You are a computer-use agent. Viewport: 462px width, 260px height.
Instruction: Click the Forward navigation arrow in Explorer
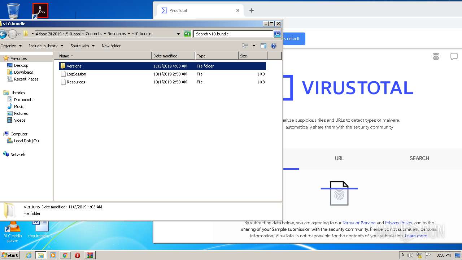pyautogui.click(x=13, y=34)
